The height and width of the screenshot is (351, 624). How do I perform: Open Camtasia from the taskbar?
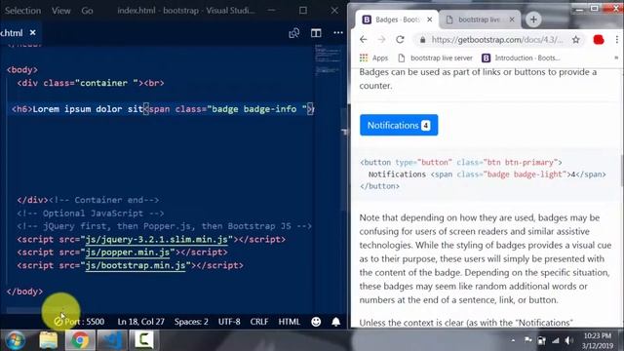click(x=143, y=340)
